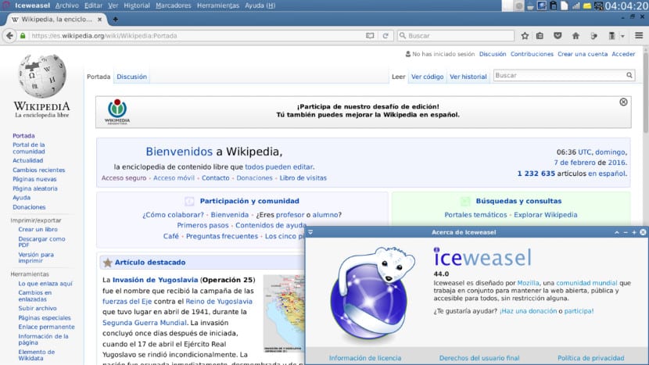Image resolution: width=649 pixels, height=365 pixels.
Task: Open the Herramientas menu
Action: point(218,5)
